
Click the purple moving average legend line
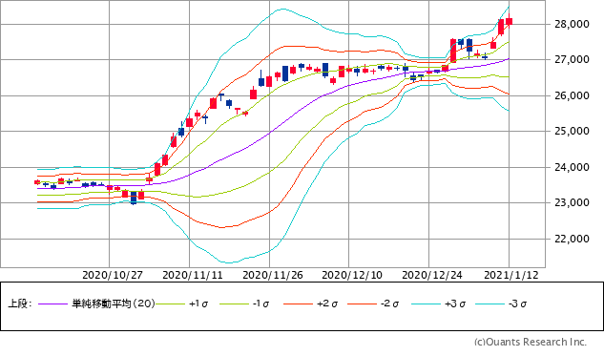point(53,304)
